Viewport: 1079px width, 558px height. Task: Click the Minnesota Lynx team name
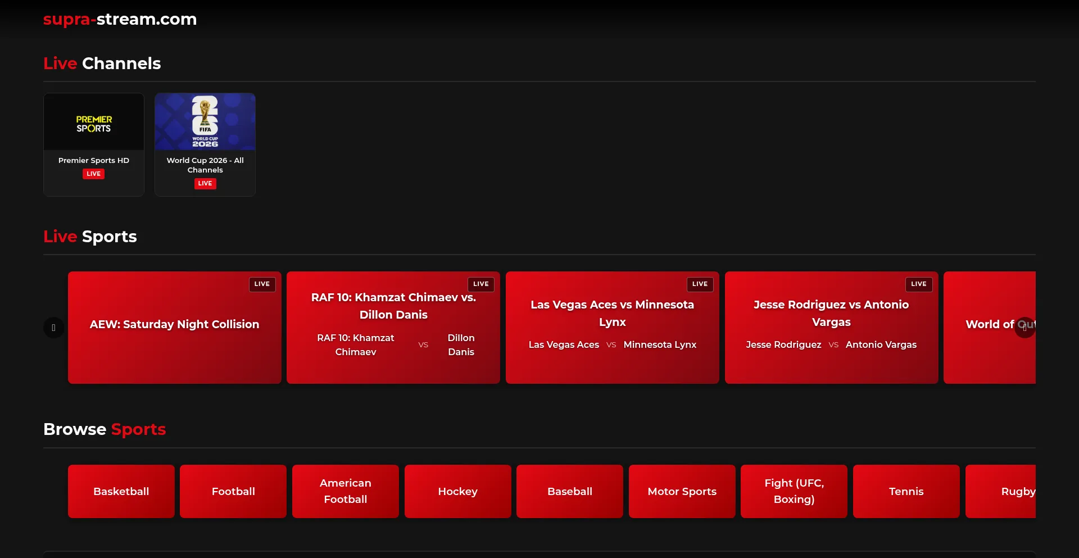[660, 344]
